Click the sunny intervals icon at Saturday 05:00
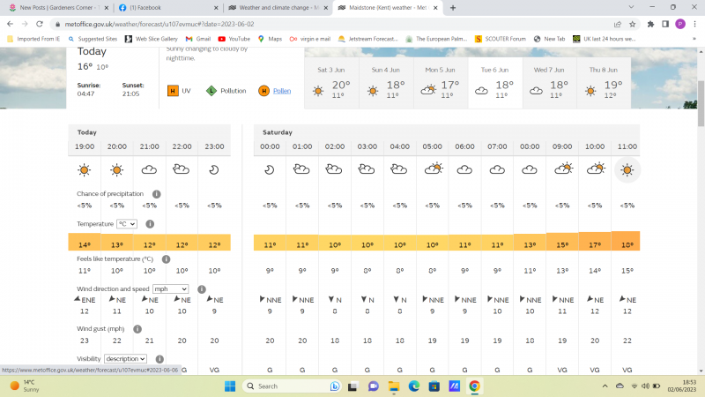This screenshot has height=397, width=705. pyautogui.click(x=433, y=169)
